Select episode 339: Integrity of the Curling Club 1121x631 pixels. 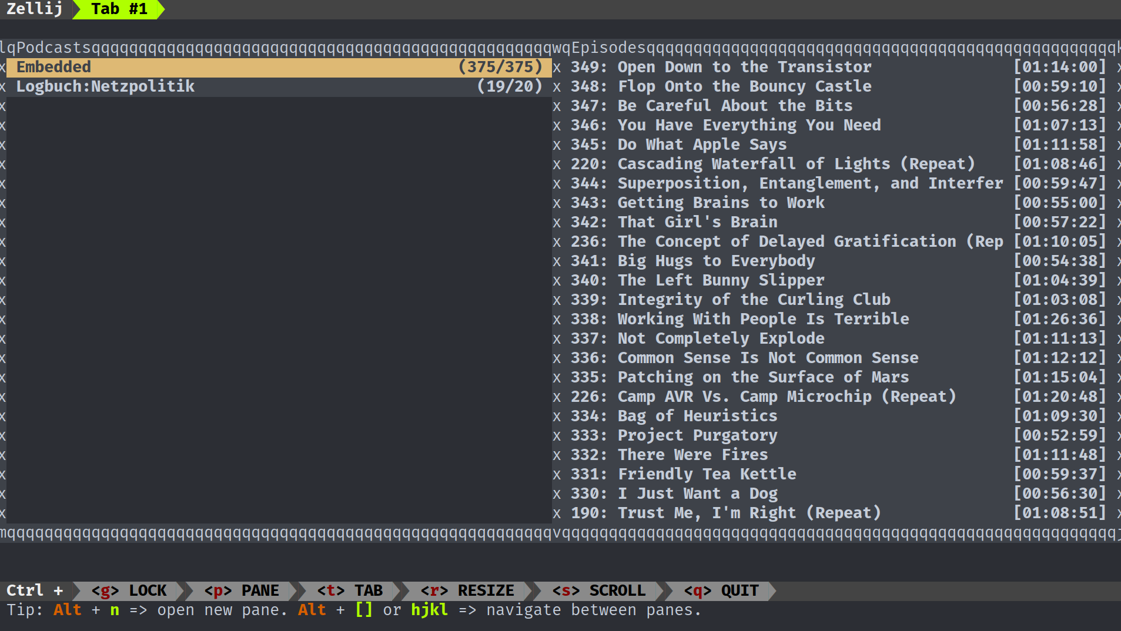838,300
